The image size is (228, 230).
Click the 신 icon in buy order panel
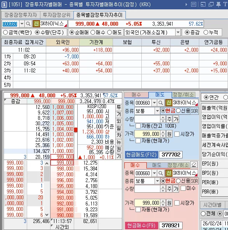[x=169, y=173]
